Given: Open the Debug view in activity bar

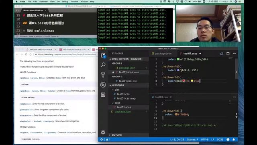Looking at the screenshot, I should [103, 85].
